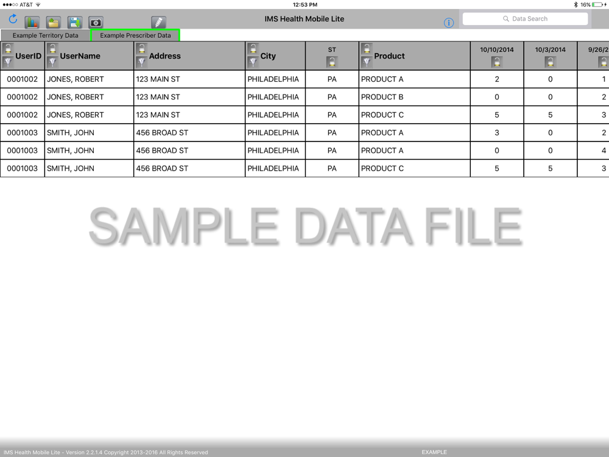Open the bar chart view icon
This screenshot has width=609, height=457.
(32, 22)
